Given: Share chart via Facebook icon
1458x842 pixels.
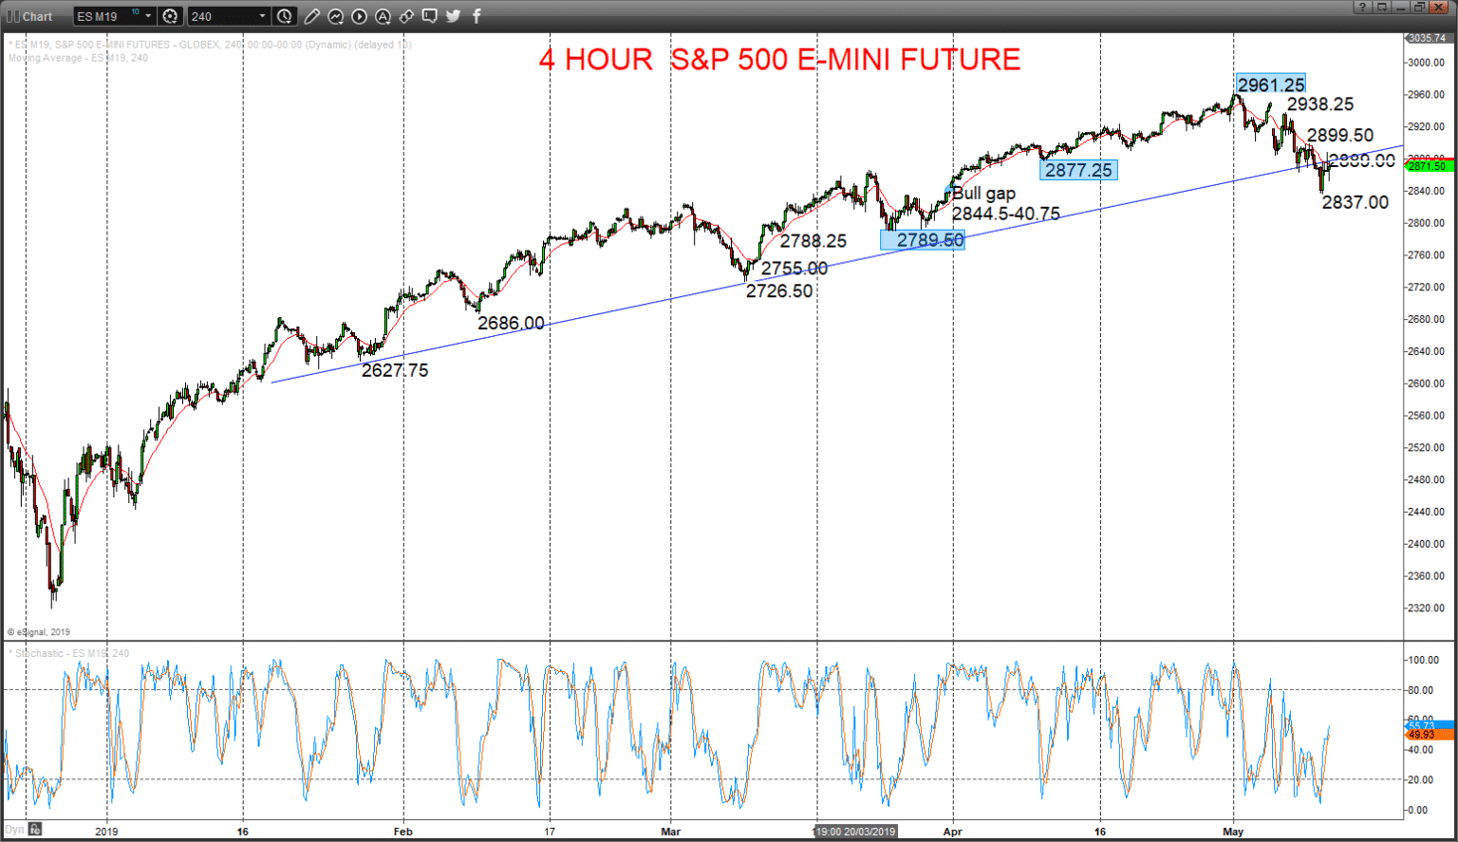Looking at the screenshot, I should coord(476,16).
